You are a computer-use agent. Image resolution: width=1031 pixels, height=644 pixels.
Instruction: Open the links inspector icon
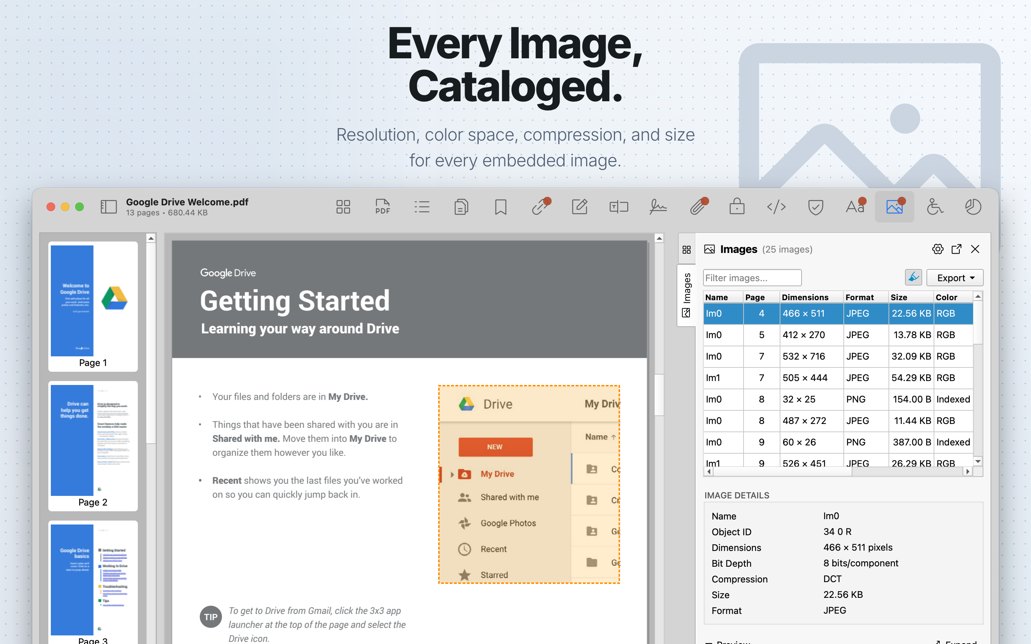[x=540, y=207]
